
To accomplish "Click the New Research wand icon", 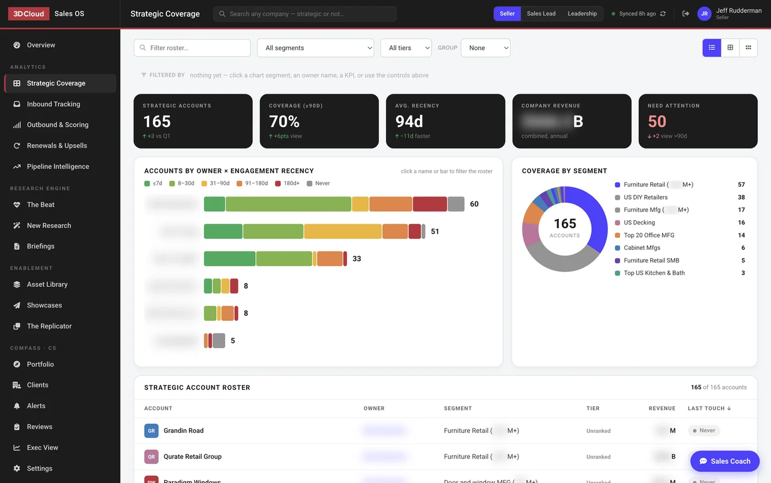I will 17,226.
